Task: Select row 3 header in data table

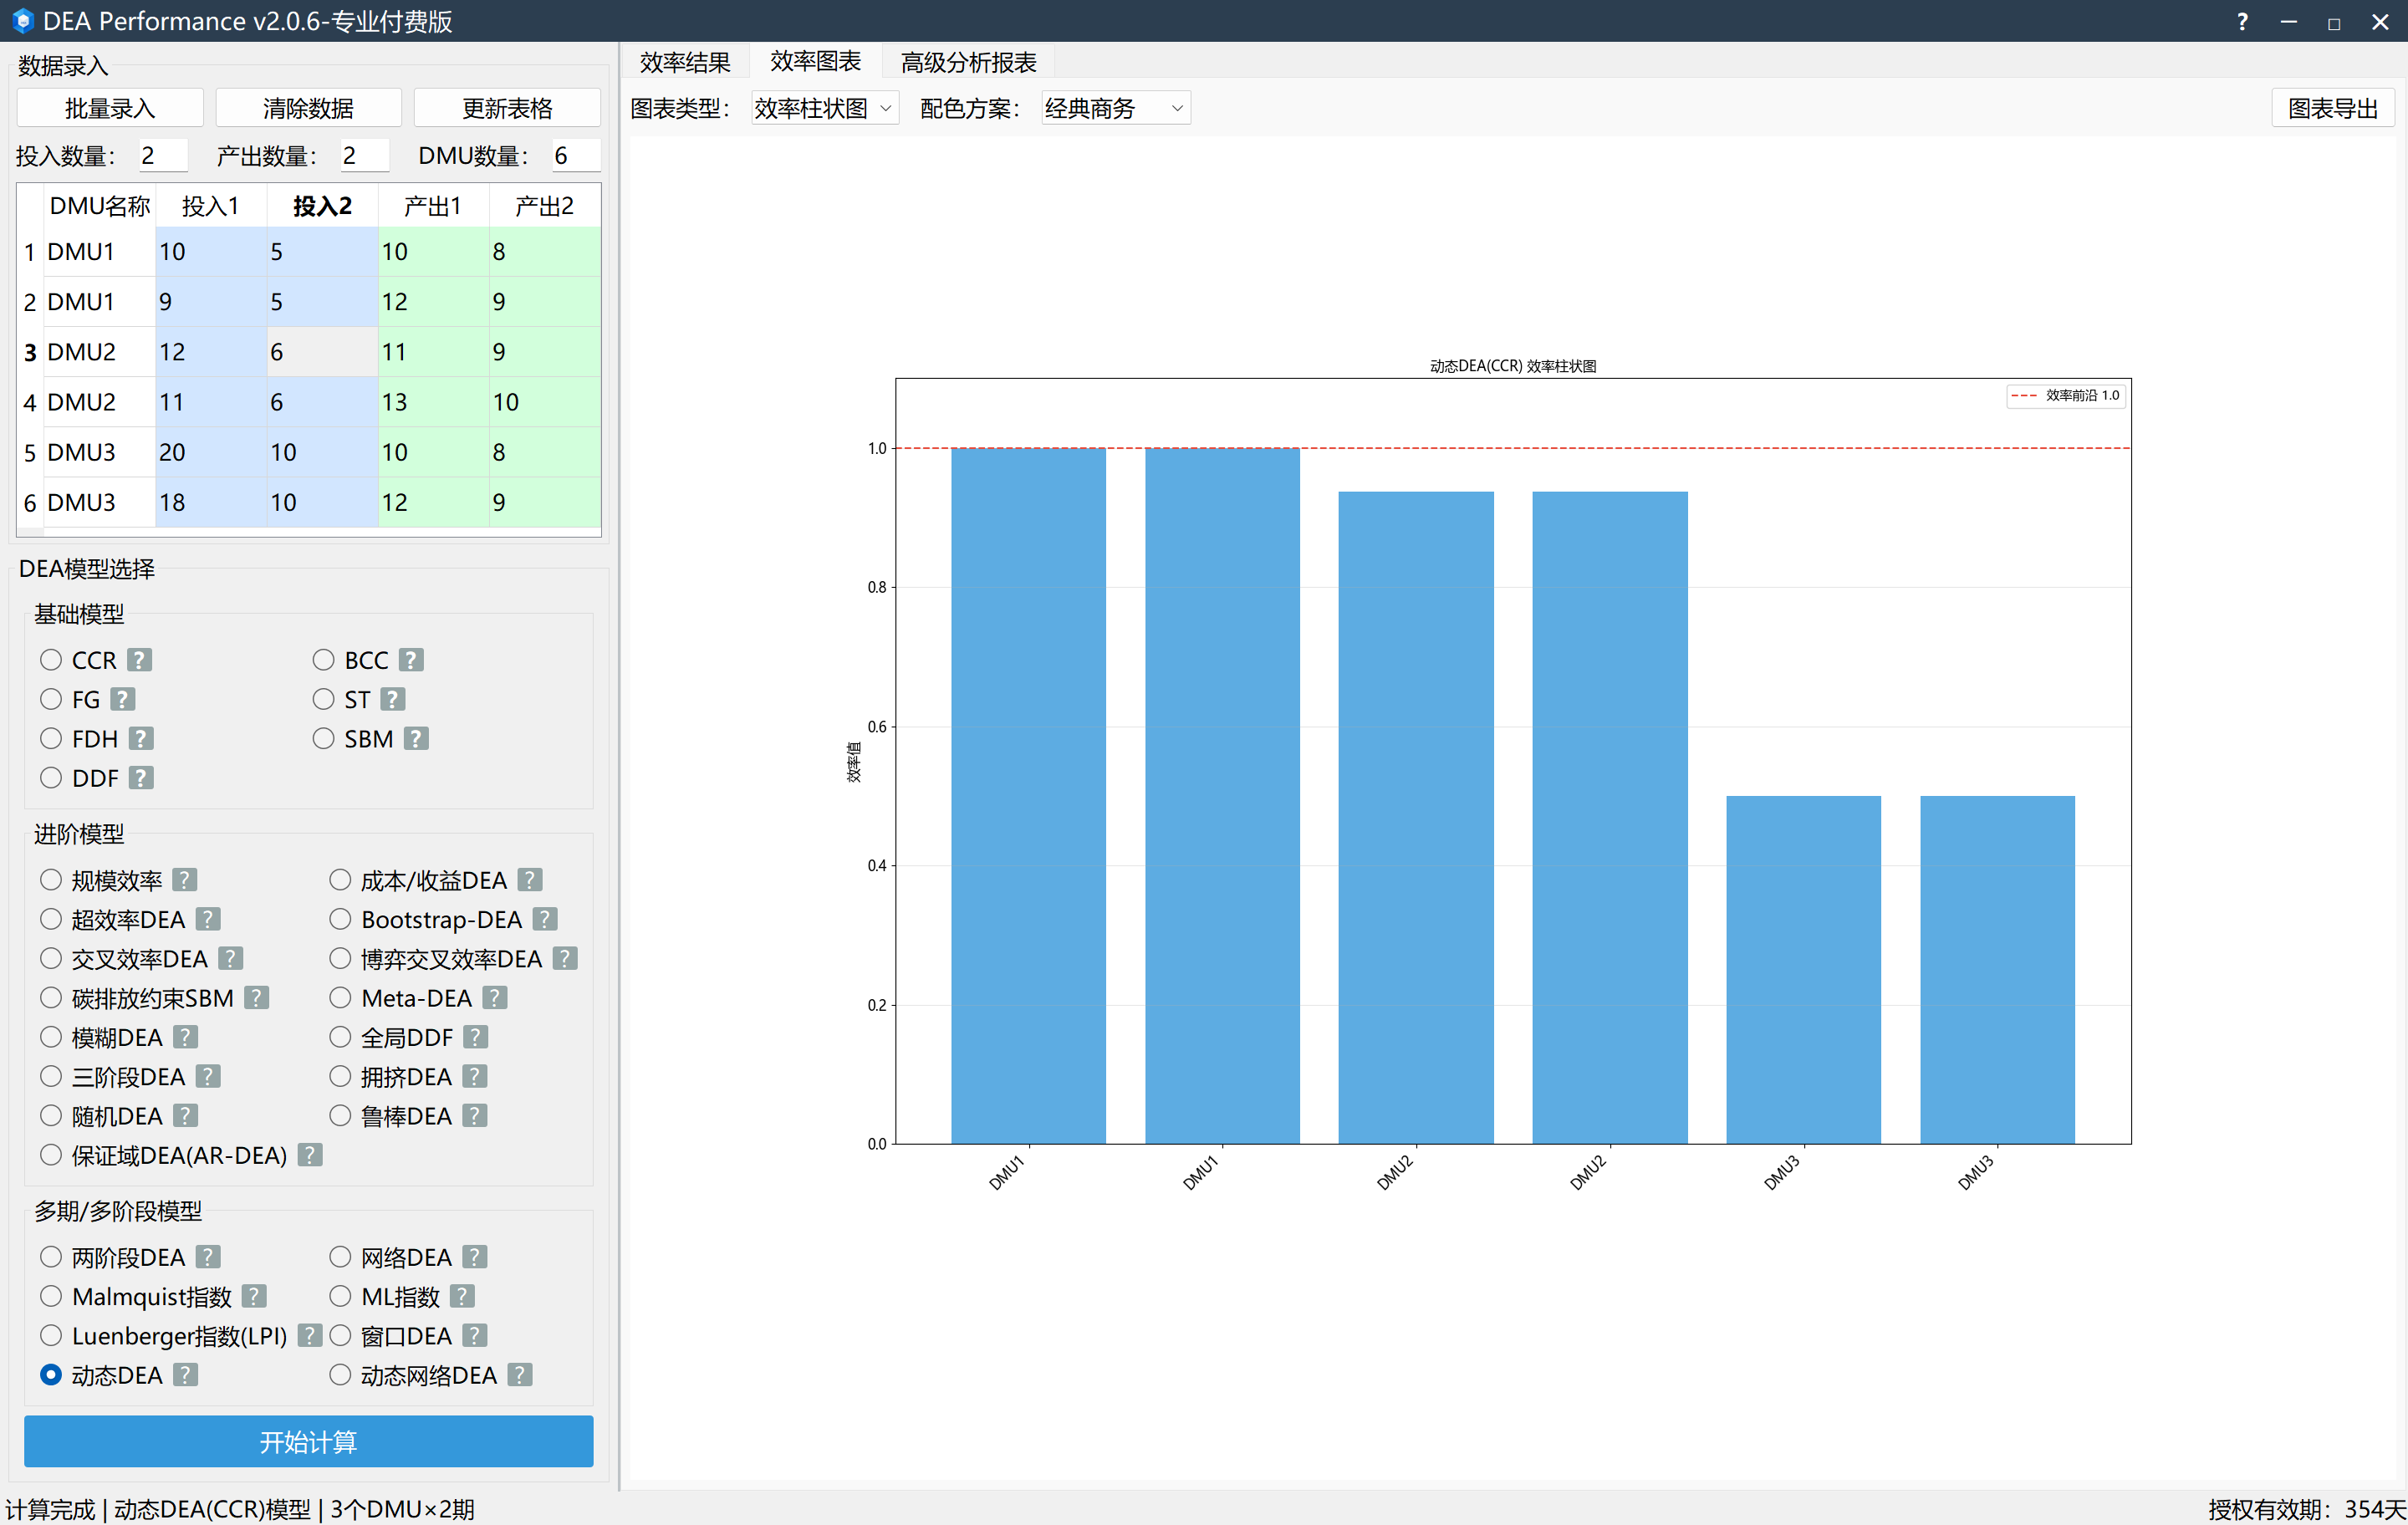Action: click(x=30, y=352)
